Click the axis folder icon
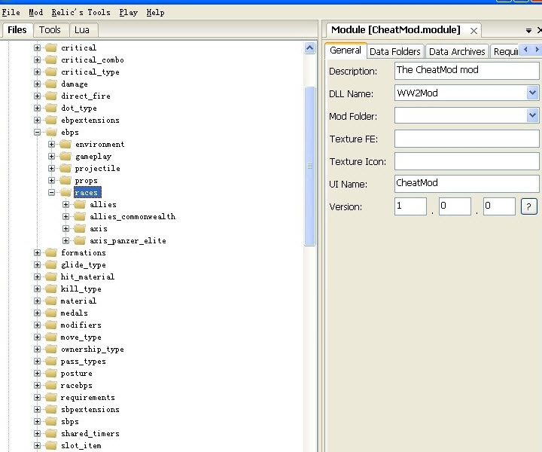This screenshot has width=542, height=452. 80,228
